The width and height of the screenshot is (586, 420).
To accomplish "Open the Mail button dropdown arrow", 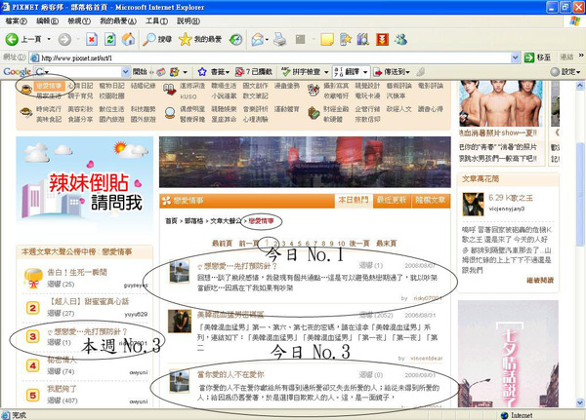I will (267, 39).
